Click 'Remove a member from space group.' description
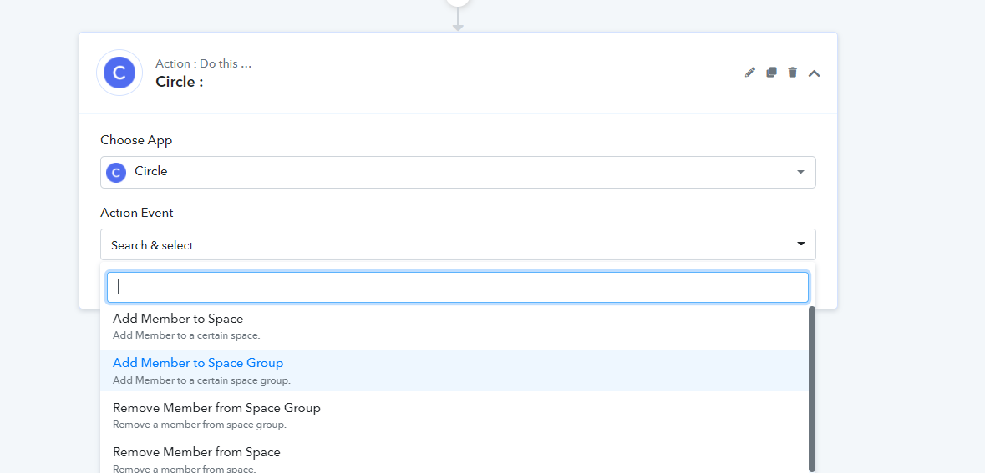 200,425
